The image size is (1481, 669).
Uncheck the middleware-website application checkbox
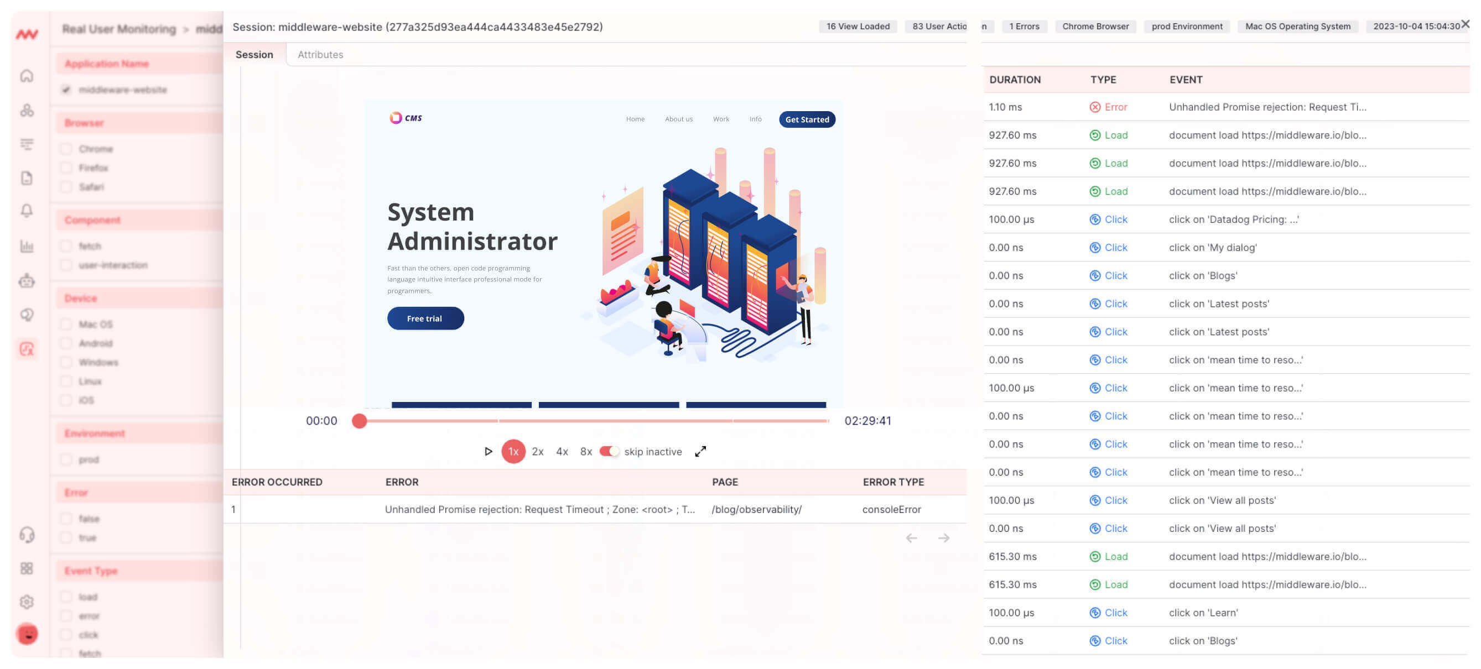(66, 90)
